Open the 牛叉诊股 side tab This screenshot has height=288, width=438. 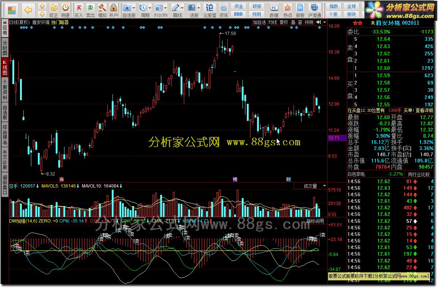tap(5, 160)
